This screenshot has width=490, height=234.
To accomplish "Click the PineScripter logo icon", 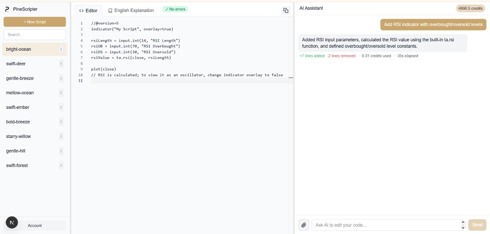I will (7, 9).
